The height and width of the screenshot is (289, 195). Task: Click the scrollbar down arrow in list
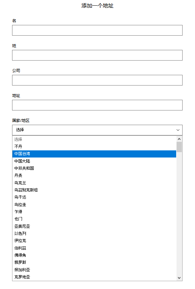click(x=179, y=278)
